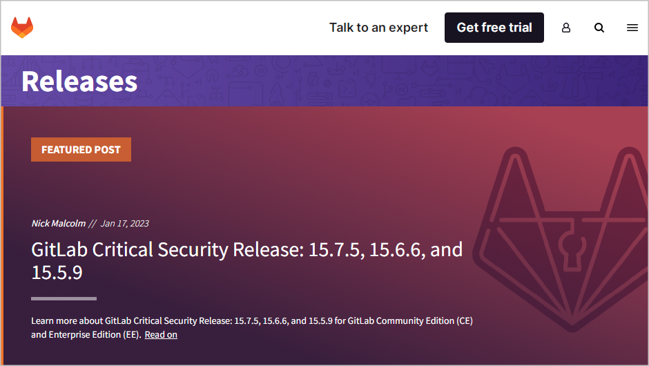Click the FEATURED POST badge
Screen dimensions: 649x366
81,149
